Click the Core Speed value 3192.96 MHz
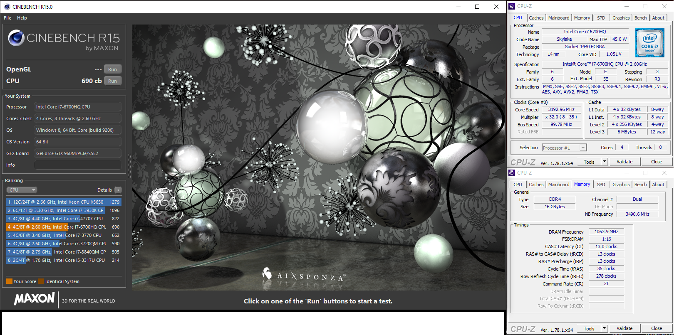 pyautogui.click(x=561, y=110)
